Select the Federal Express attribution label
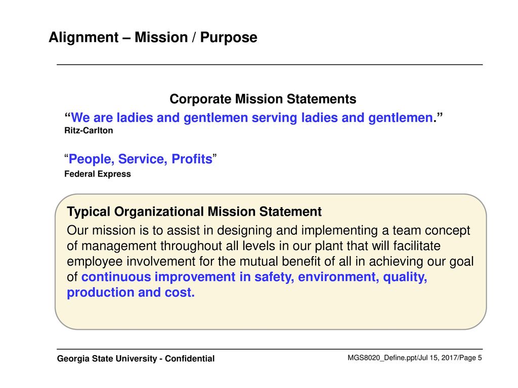This screenshot has height=388, width=518. [98, 174]
